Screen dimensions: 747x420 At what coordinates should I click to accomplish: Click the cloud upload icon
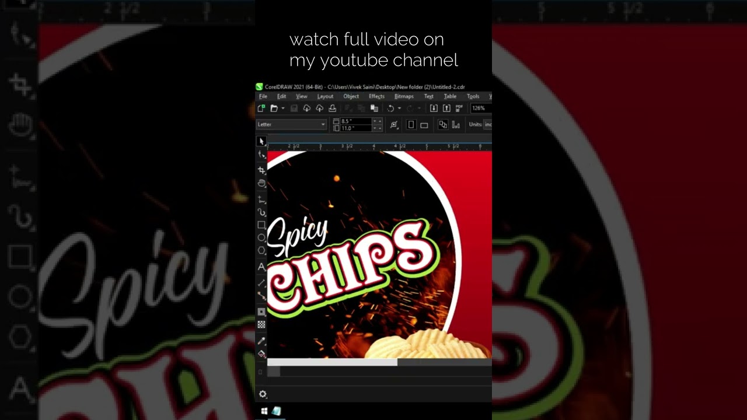319,108
